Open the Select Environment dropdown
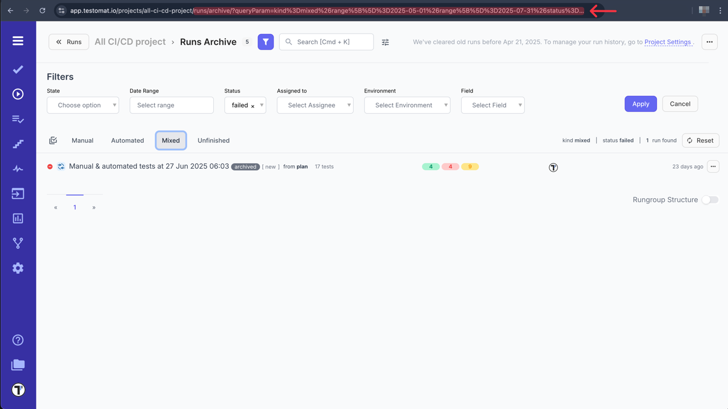The image size is (728, 409). coord(407,105)
